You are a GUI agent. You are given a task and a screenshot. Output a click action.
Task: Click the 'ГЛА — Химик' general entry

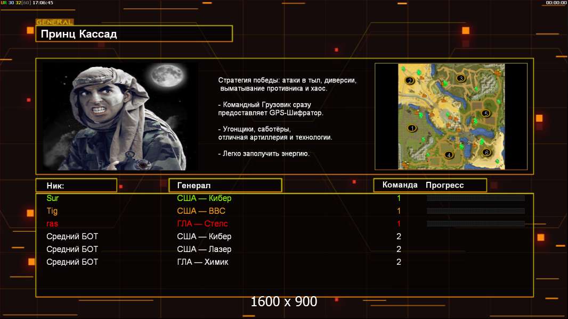click(x=202, y=262)
